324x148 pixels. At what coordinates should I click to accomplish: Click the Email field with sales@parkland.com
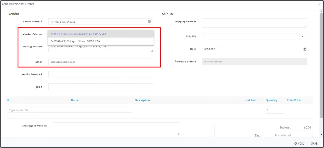(101, 62)
